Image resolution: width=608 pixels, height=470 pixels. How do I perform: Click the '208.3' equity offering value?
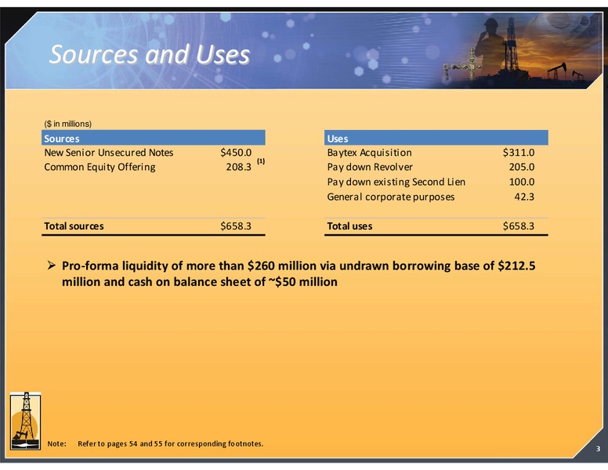click(238, 167)
